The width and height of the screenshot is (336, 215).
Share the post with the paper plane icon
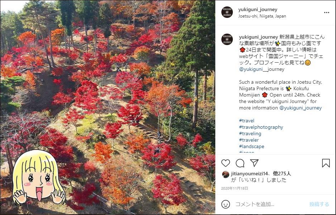(x=254, y=163)
